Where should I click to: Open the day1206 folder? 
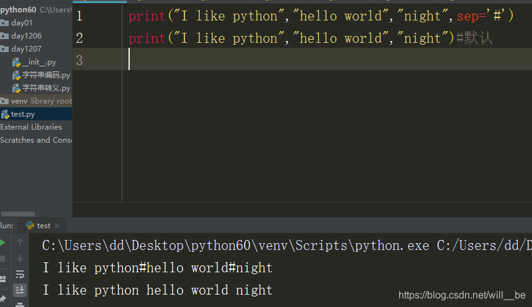(26, 35)
